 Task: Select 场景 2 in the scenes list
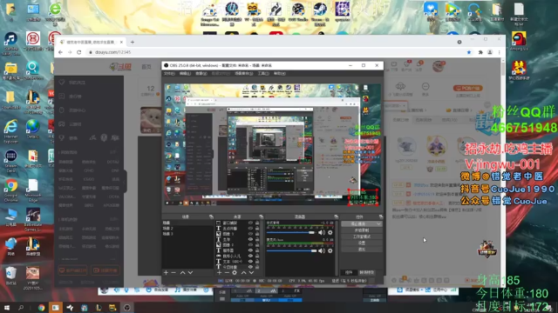click(187, 229)
